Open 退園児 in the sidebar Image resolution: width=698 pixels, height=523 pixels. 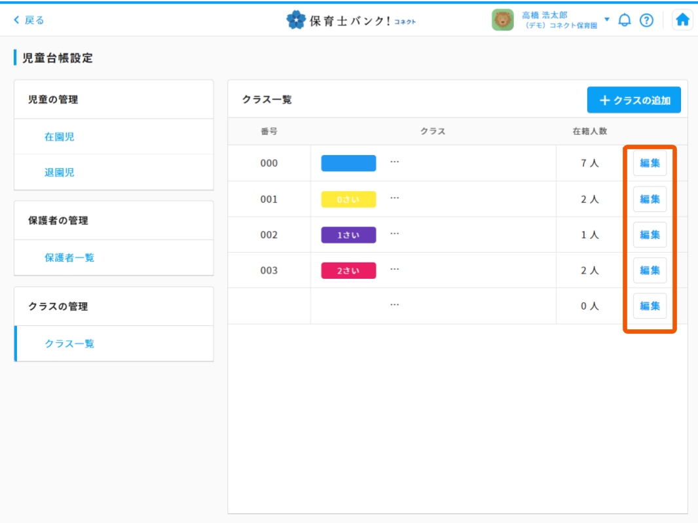coord(60,172)
